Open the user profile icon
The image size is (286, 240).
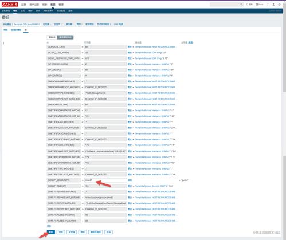(273, 5)
